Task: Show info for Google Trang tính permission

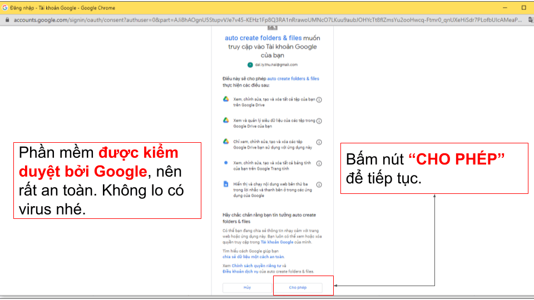Action: 319,163
